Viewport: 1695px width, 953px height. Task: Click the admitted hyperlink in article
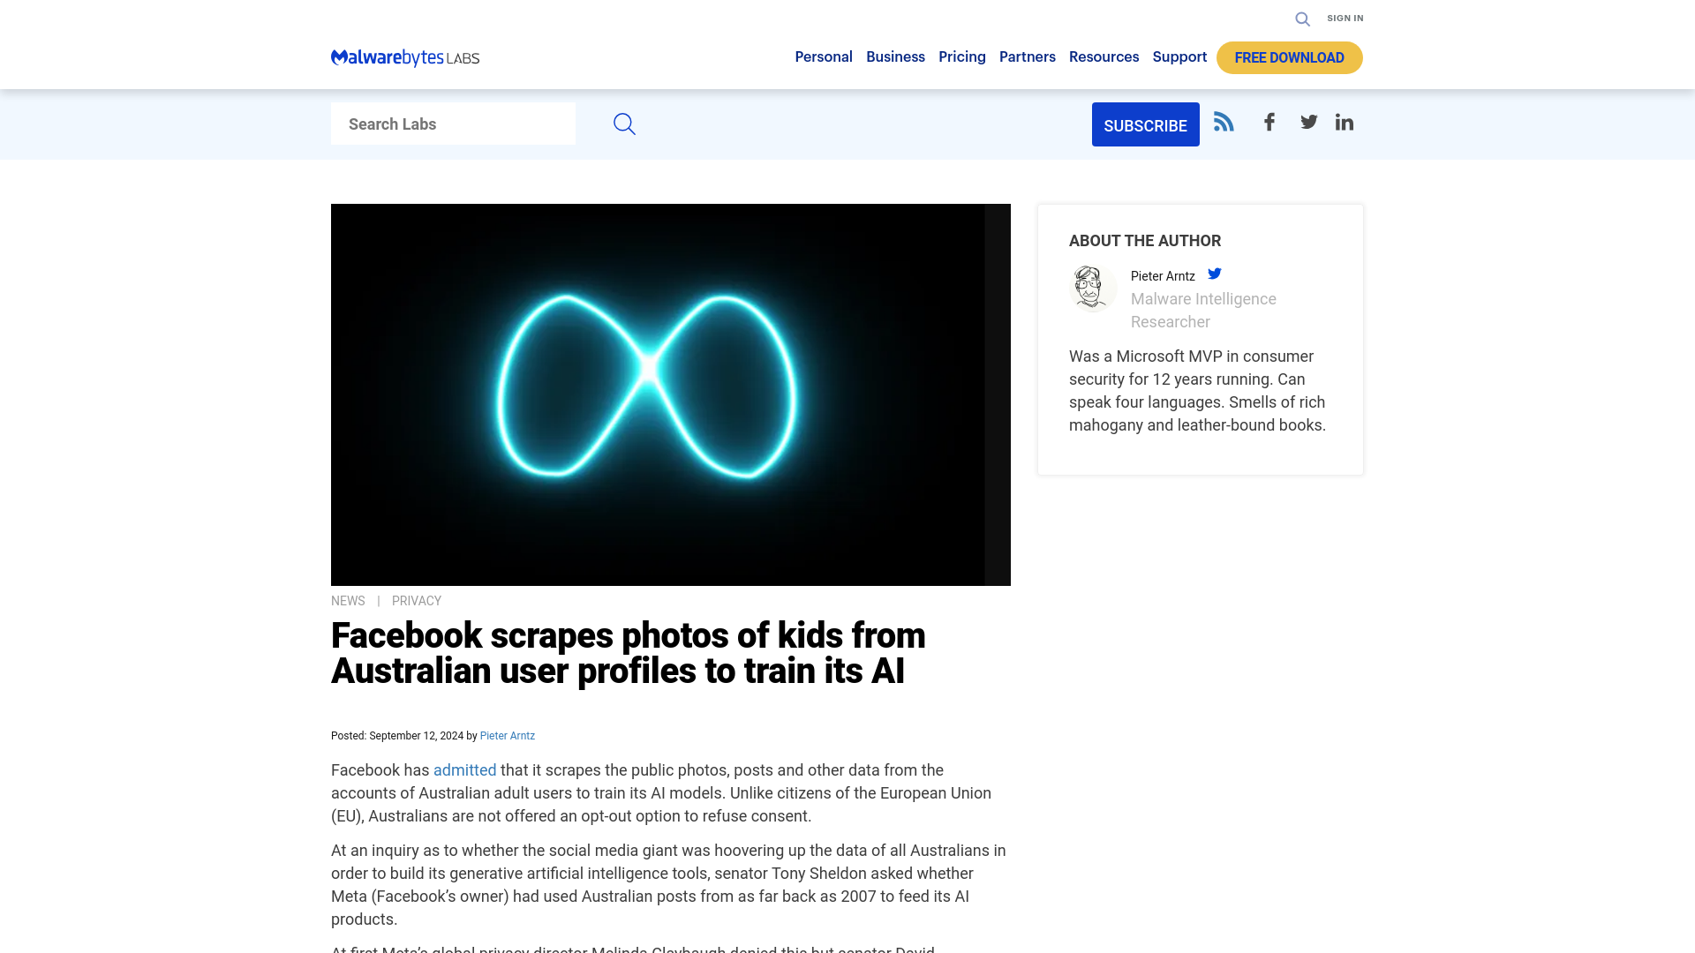coord(464,769)
